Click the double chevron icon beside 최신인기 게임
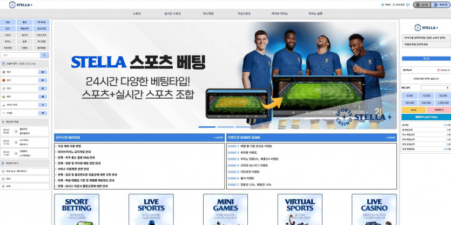Image resolution: width=451 pixels, height=225 pixels. click(x=3, y=122)
